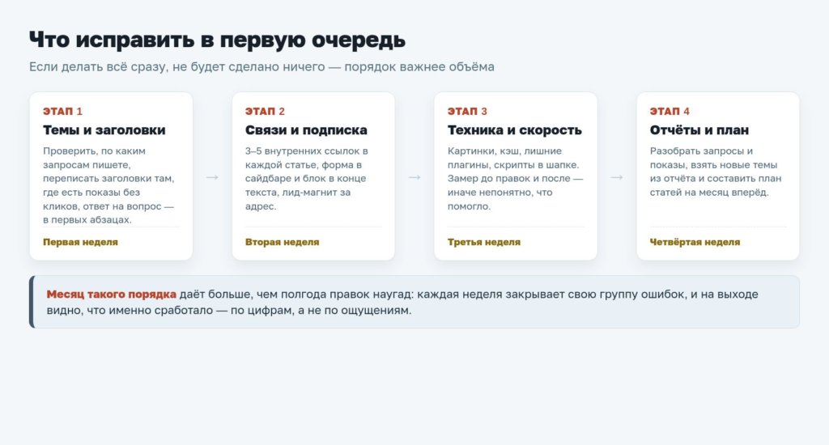Click the card title "Темы и заголовки"

pyautogui.click(x=104, y=130)
